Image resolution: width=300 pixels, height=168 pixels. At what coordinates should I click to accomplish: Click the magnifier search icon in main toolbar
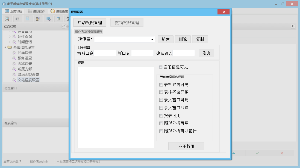tap(7, 19)
